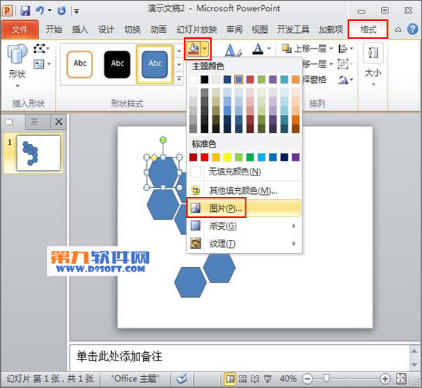The image size is (422, 388).
Task: Click the notes field 单击此处添加备注
Action: 239,357
